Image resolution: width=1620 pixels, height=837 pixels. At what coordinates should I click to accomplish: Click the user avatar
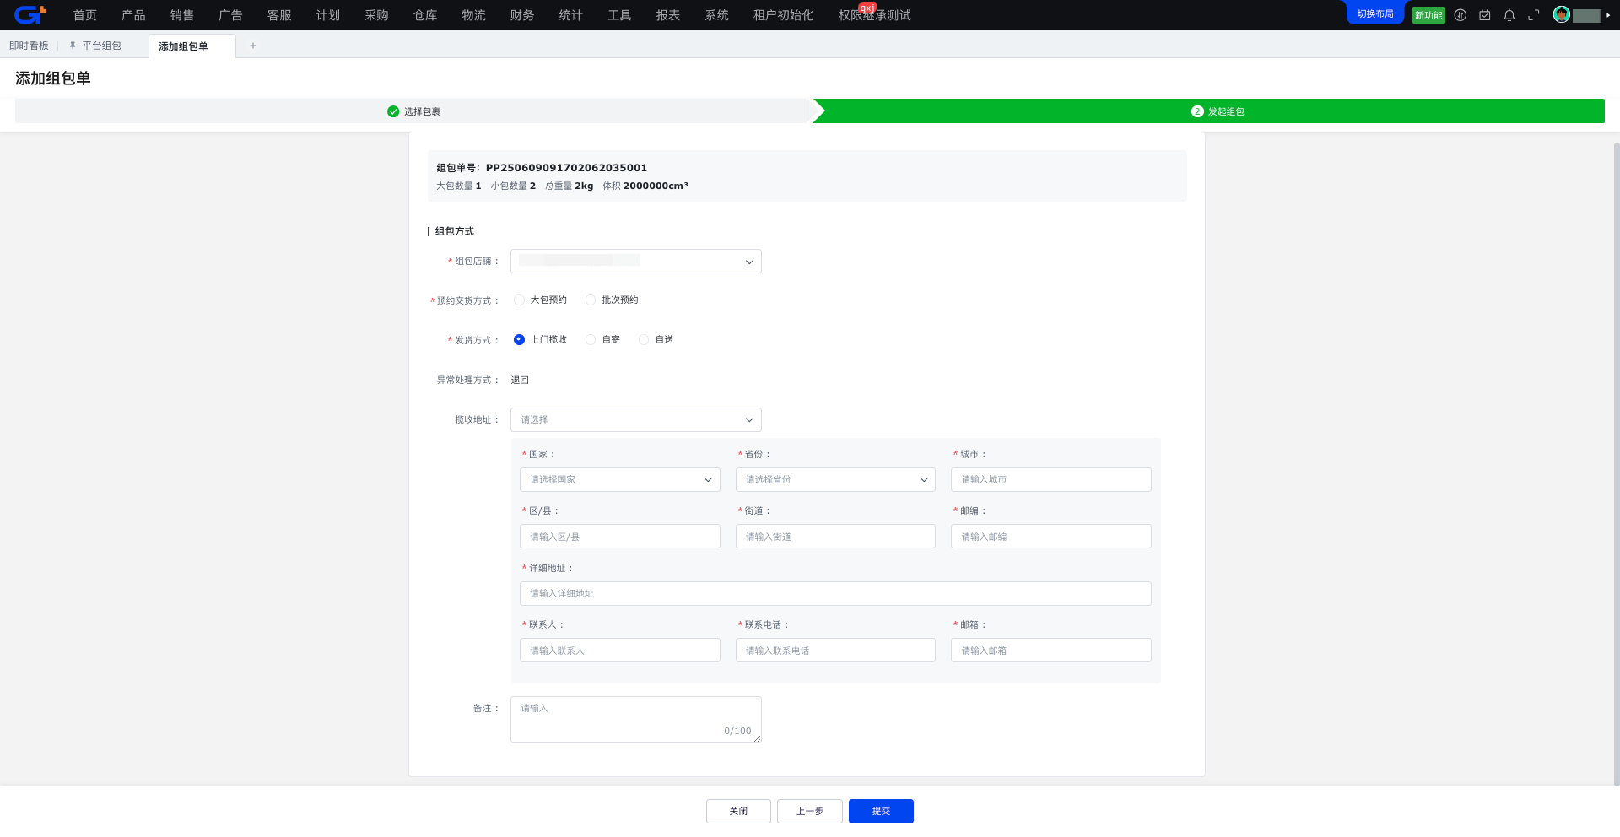(1562, 14)
